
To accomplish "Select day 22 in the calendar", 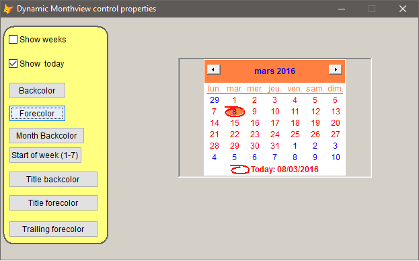I will pyautogui.click(x=235, y=135).
